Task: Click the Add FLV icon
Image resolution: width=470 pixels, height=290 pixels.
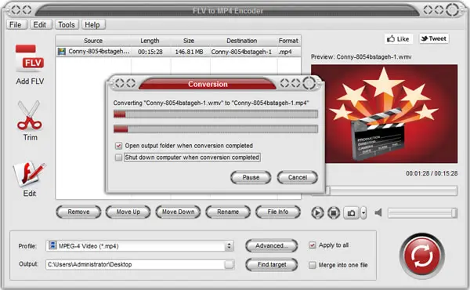Action: pyautogui.click(x=30, y=58)
